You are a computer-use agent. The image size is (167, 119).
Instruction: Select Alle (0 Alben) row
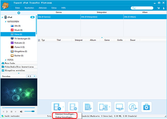click(x=145, y=17)
